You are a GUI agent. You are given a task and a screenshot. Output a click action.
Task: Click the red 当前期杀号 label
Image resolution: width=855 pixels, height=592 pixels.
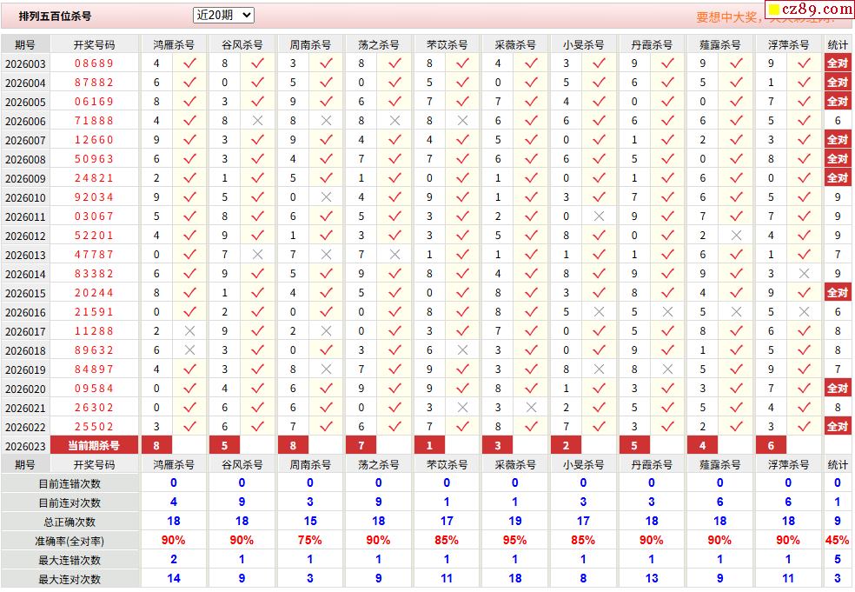tap(94, 446)
